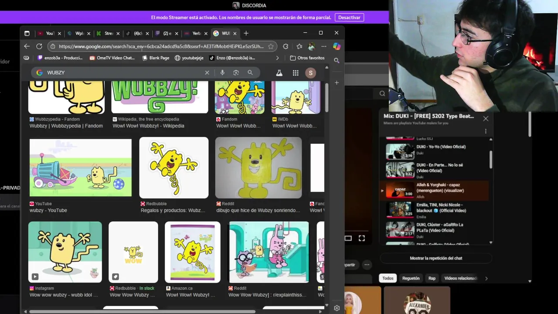
Task: Open the tab actions menu icon
Action: (x=27, y=33)
